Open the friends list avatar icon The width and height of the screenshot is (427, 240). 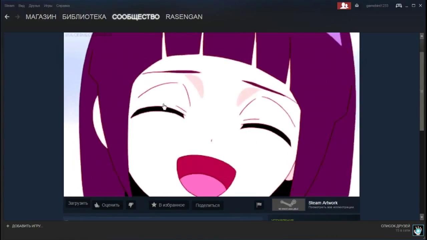pyautogui.click(x=418, y=230)
